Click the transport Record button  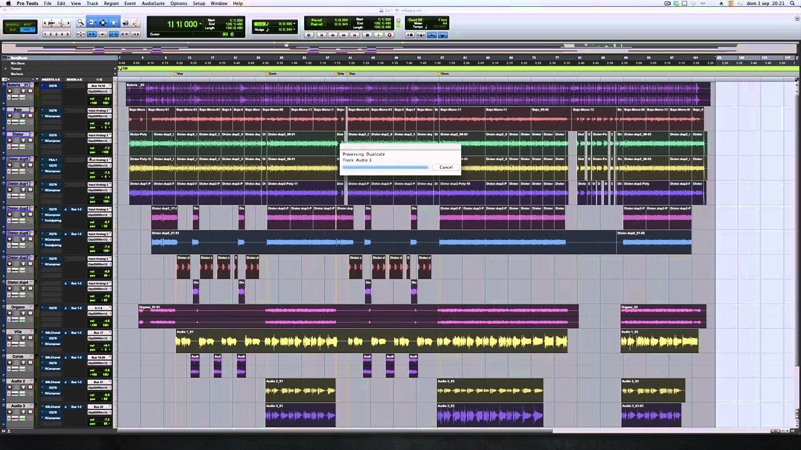coord(389,35)
